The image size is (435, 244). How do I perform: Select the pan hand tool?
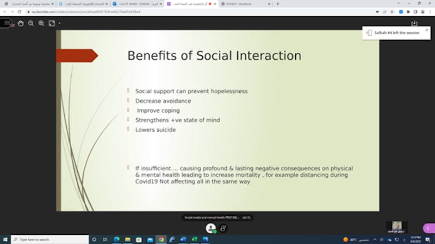(21, 23)
